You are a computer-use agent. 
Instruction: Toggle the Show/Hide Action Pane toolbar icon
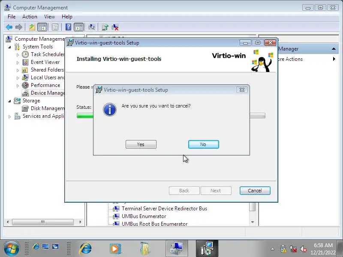pyautogui.click(x=79, y=27)
